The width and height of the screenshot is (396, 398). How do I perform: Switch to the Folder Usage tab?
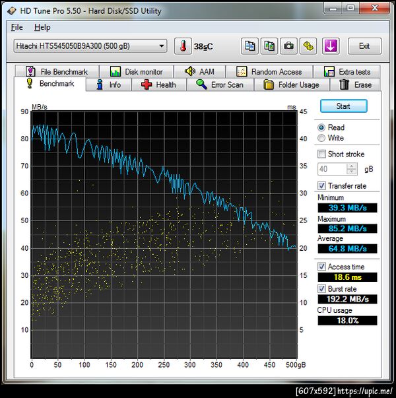292,84
